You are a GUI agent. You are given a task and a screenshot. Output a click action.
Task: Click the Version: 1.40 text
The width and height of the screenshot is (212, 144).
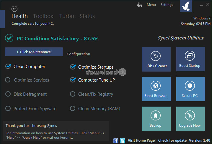click(x=200, y=140)
